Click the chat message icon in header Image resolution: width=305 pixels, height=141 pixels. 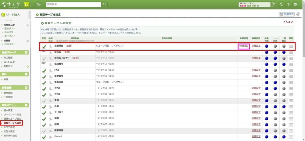click(x=38, y=4)
